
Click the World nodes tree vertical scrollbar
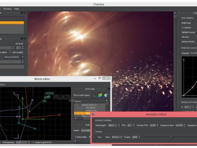[x=107, y=107]
